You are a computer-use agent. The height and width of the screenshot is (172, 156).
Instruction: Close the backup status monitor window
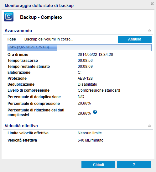[x=152, y=4]
